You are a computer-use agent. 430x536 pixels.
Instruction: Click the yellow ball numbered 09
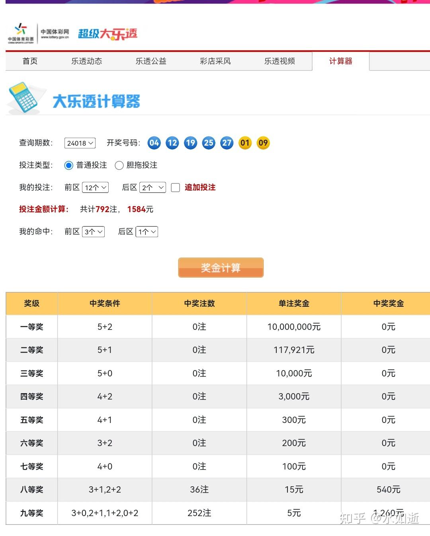pyautogui.click(x=263, y=143)
